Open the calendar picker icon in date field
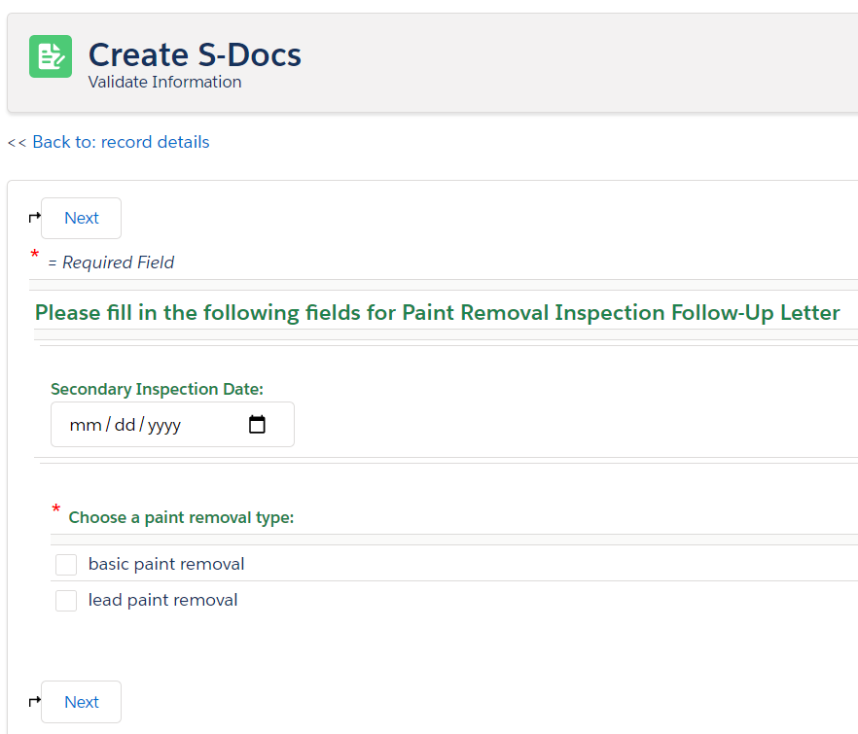Screen dimensions: 858x734 click(257, 425)
